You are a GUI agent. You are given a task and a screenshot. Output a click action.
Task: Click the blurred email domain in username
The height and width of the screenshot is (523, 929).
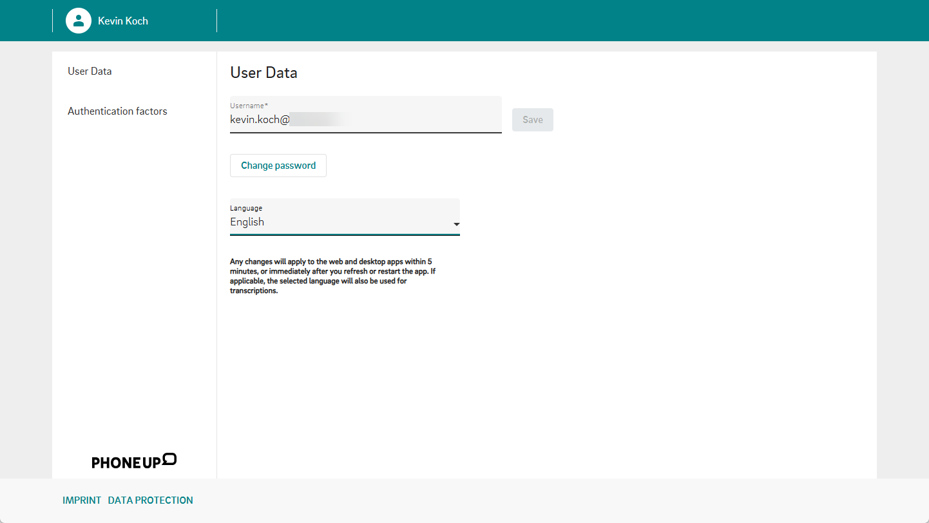(319, 120)
